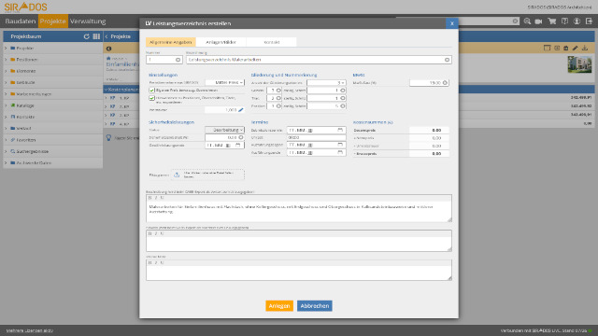Open the Baudaten menu
This screenshot has height=336, width=598.
coord(21,21)
